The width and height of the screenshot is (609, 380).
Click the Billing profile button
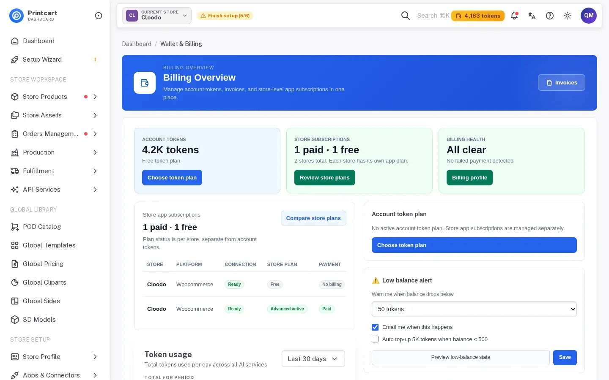[469, 178]
